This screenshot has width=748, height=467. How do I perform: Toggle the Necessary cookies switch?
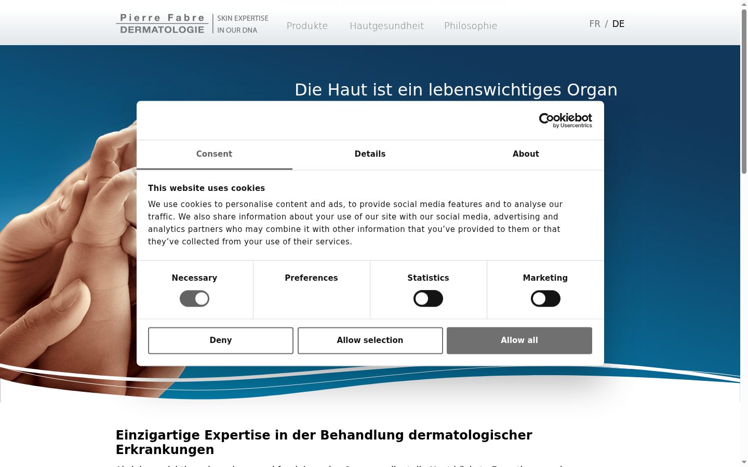coord(194,299)
